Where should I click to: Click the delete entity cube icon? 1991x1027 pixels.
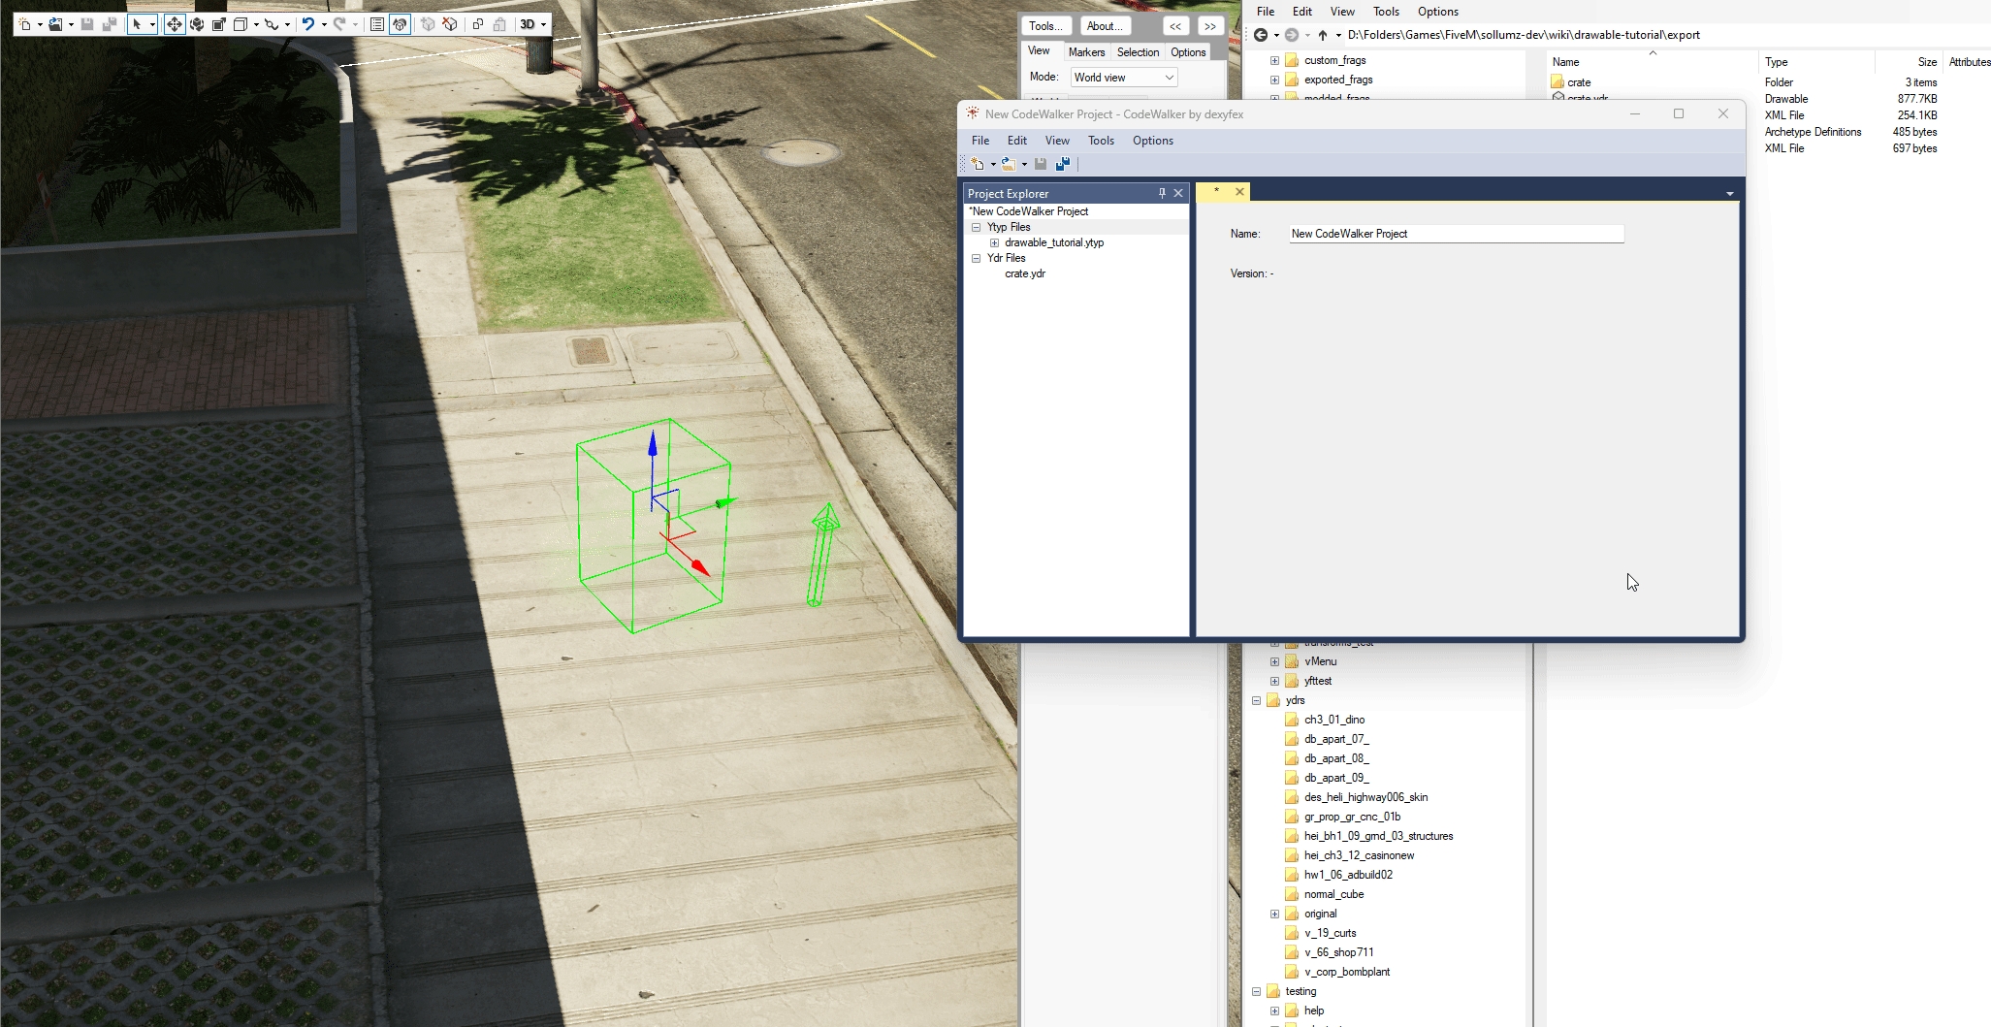coord(451,24)
